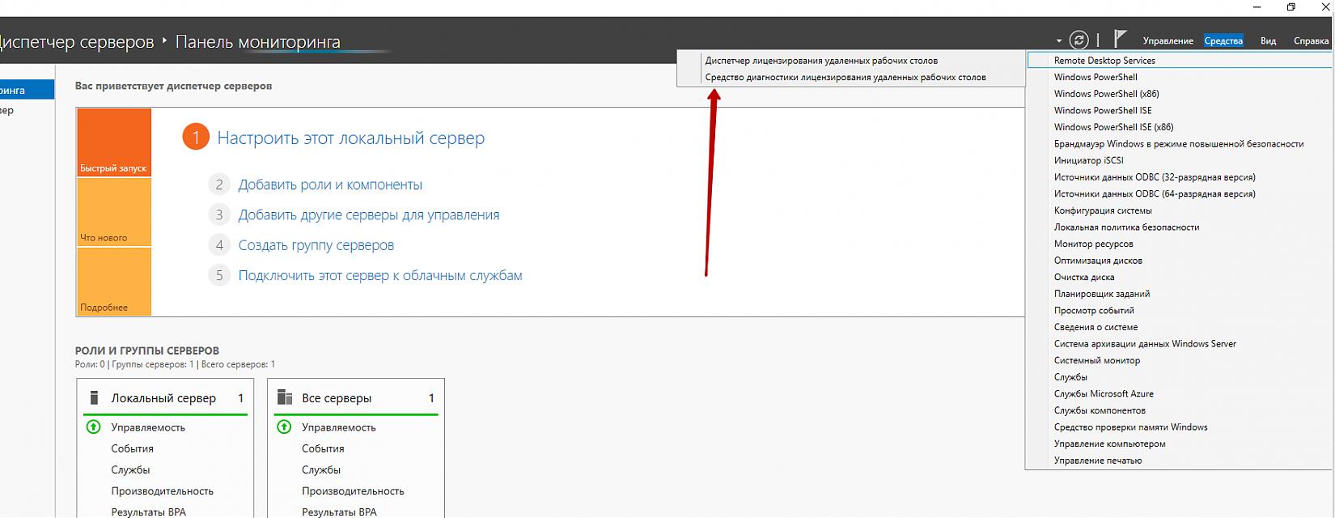
Task: Click the refresh icon in the header
Action: 1079,40
